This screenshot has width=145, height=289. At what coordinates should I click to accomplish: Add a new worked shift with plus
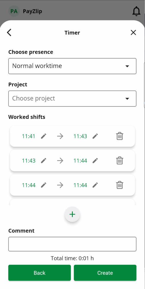(x=72, y=214)
